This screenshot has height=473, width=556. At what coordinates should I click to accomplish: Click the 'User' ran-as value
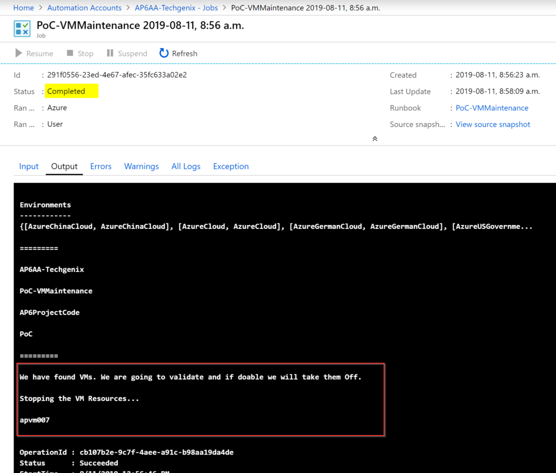tap(55, 124)
